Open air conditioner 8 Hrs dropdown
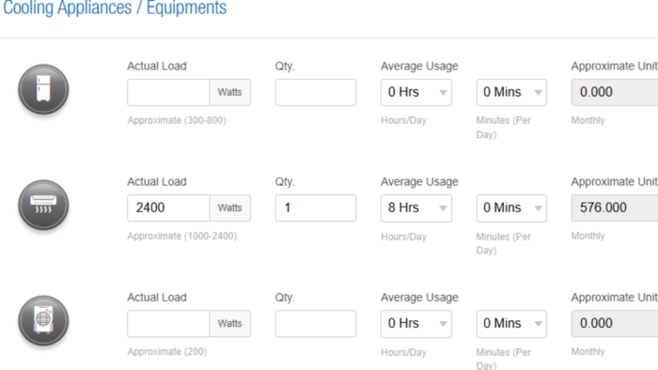 [x=416, y=208]
